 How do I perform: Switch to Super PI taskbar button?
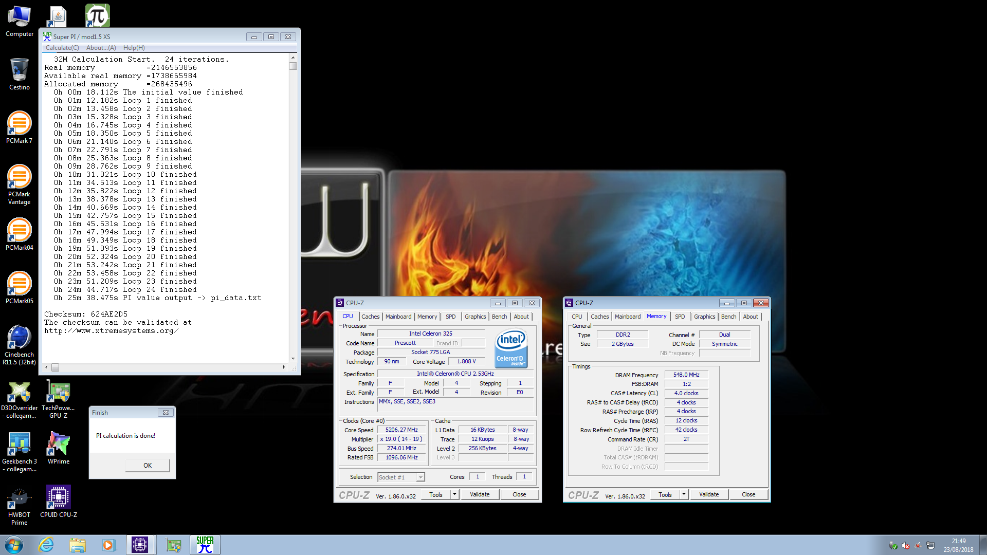pos(205,545)
